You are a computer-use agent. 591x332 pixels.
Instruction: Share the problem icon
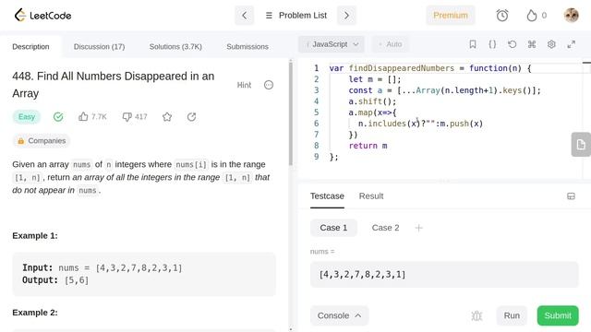tap(191, 117)
